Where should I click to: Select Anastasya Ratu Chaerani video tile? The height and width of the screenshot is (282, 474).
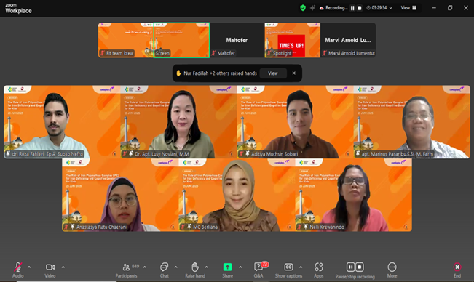(x=120, y=195)
